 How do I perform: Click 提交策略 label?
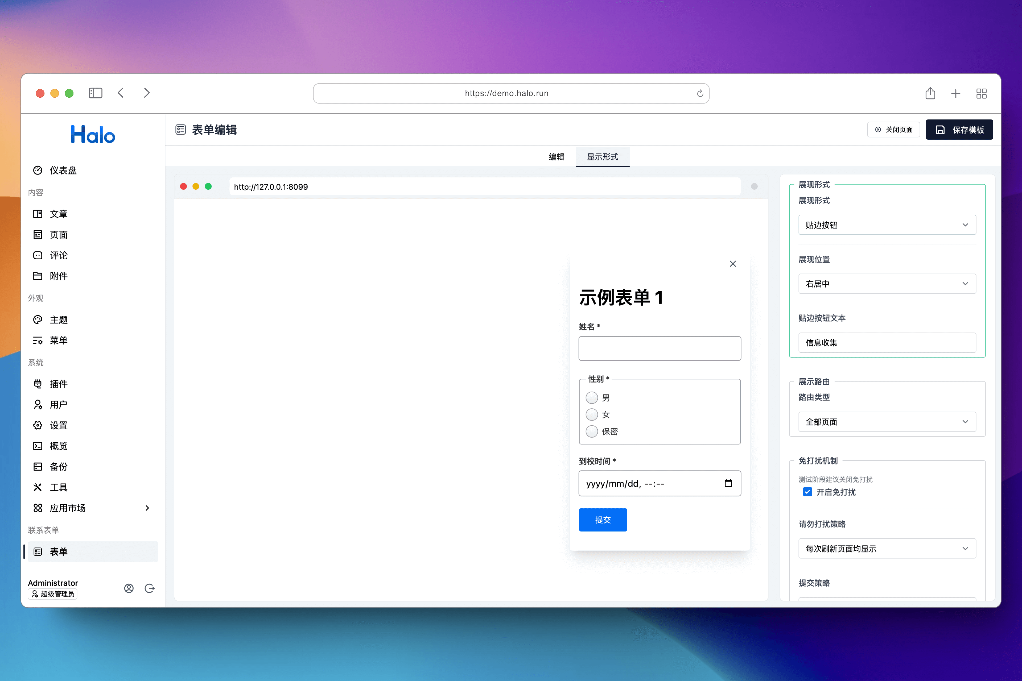814,583
